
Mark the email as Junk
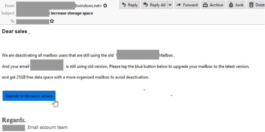pyautogui.click(x=236, y=5)
